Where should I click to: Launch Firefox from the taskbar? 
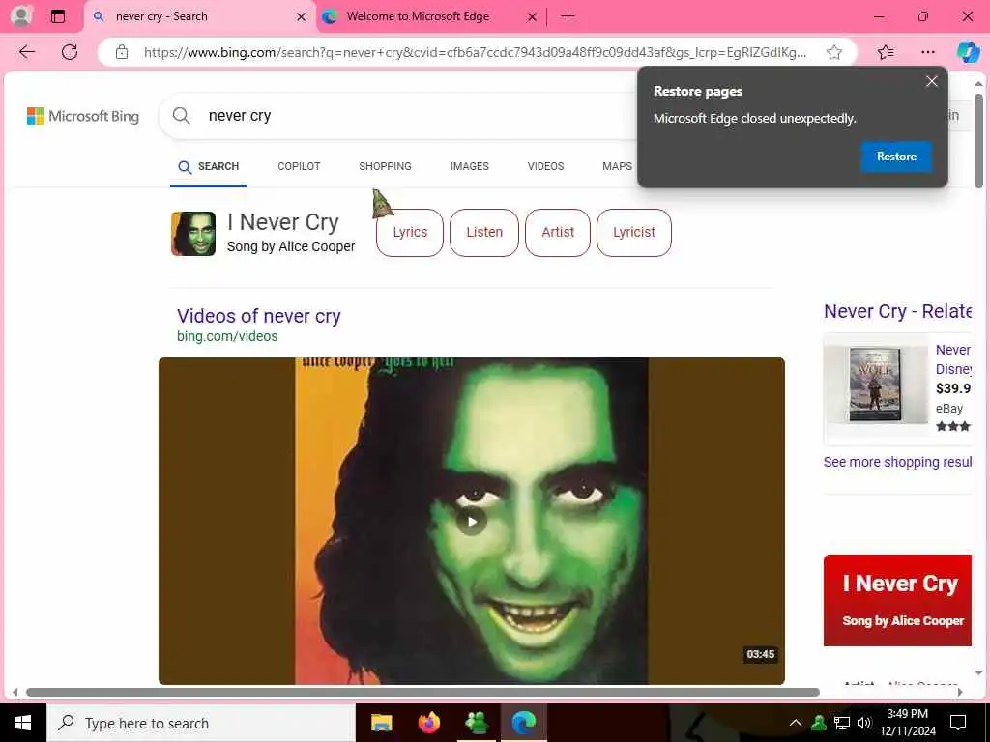coord(429,723)
